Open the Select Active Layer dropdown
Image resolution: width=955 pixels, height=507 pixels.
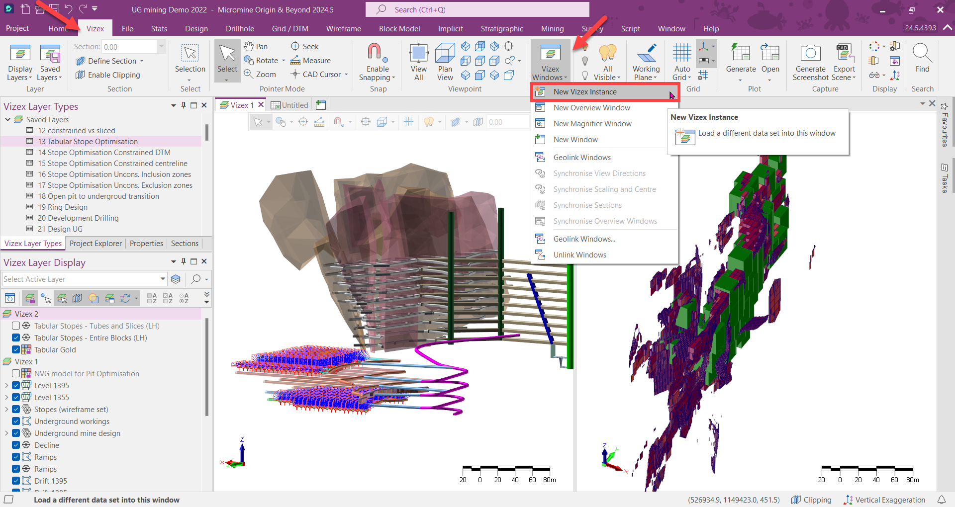point(163,279)
